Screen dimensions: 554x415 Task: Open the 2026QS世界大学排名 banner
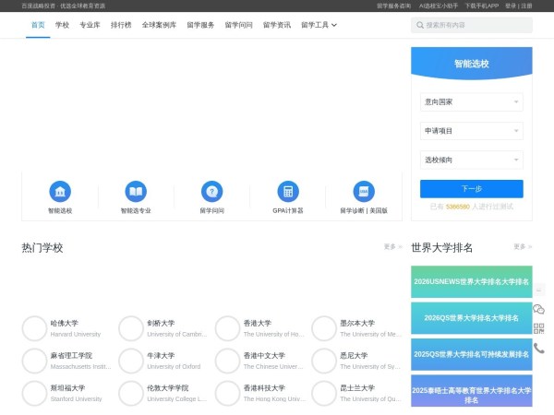tap(471, 317)
